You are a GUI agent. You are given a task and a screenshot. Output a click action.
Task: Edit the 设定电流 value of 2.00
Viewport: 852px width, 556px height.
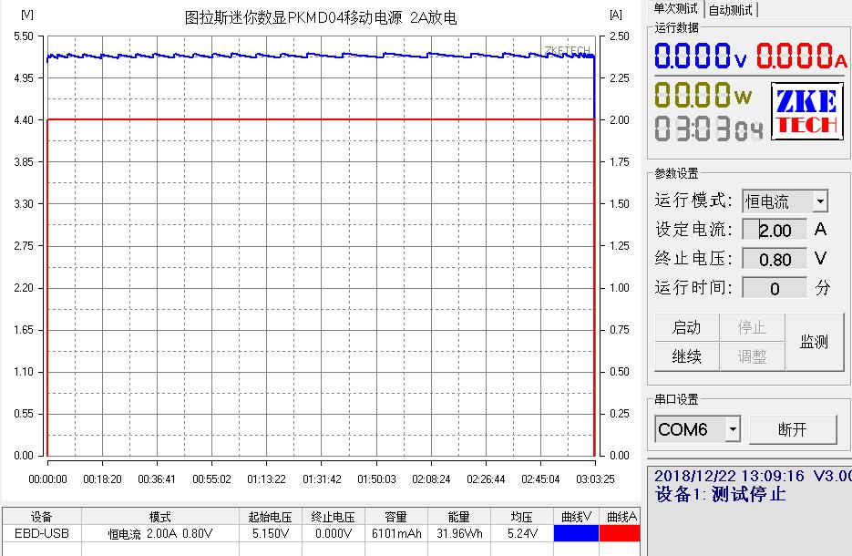coord(774,230)
